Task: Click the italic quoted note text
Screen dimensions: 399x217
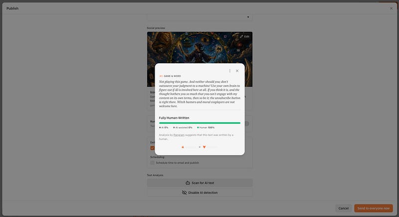Action: tap(199, 94)
